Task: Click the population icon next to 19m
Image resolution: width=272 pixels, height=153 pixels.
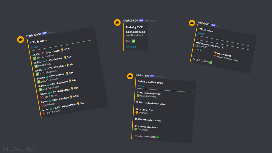Action: click(68, 65)
